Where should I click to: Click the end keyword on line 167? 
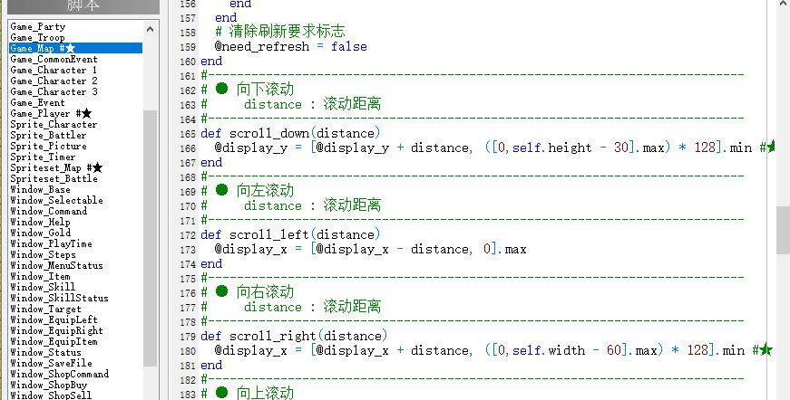click(211, 163)
